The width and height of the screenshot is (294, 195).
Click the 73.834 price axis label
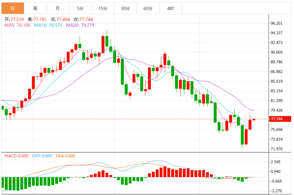click(x=277, y=139)
